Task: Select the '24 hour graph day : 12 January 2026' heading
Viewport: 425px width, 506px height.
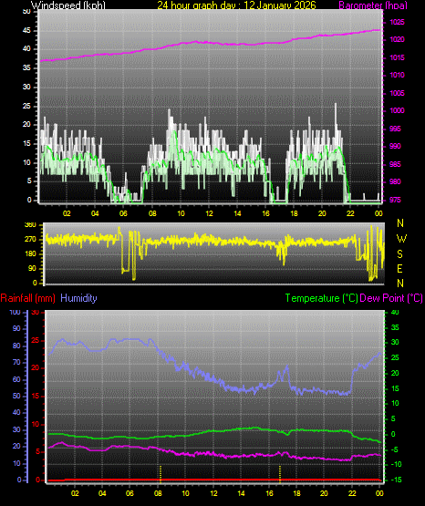Action: click(236, 5)
